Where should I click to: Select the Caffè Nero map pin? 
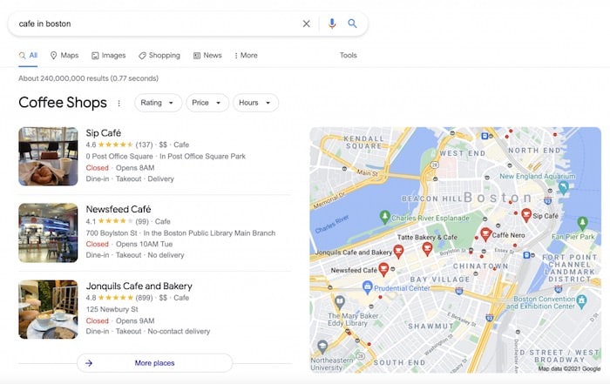click(x=485, y=234)
